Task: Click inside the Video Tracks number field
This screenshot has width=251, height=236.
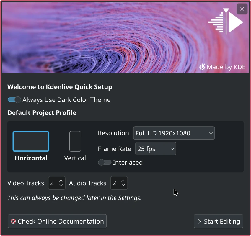Action: 52,183
